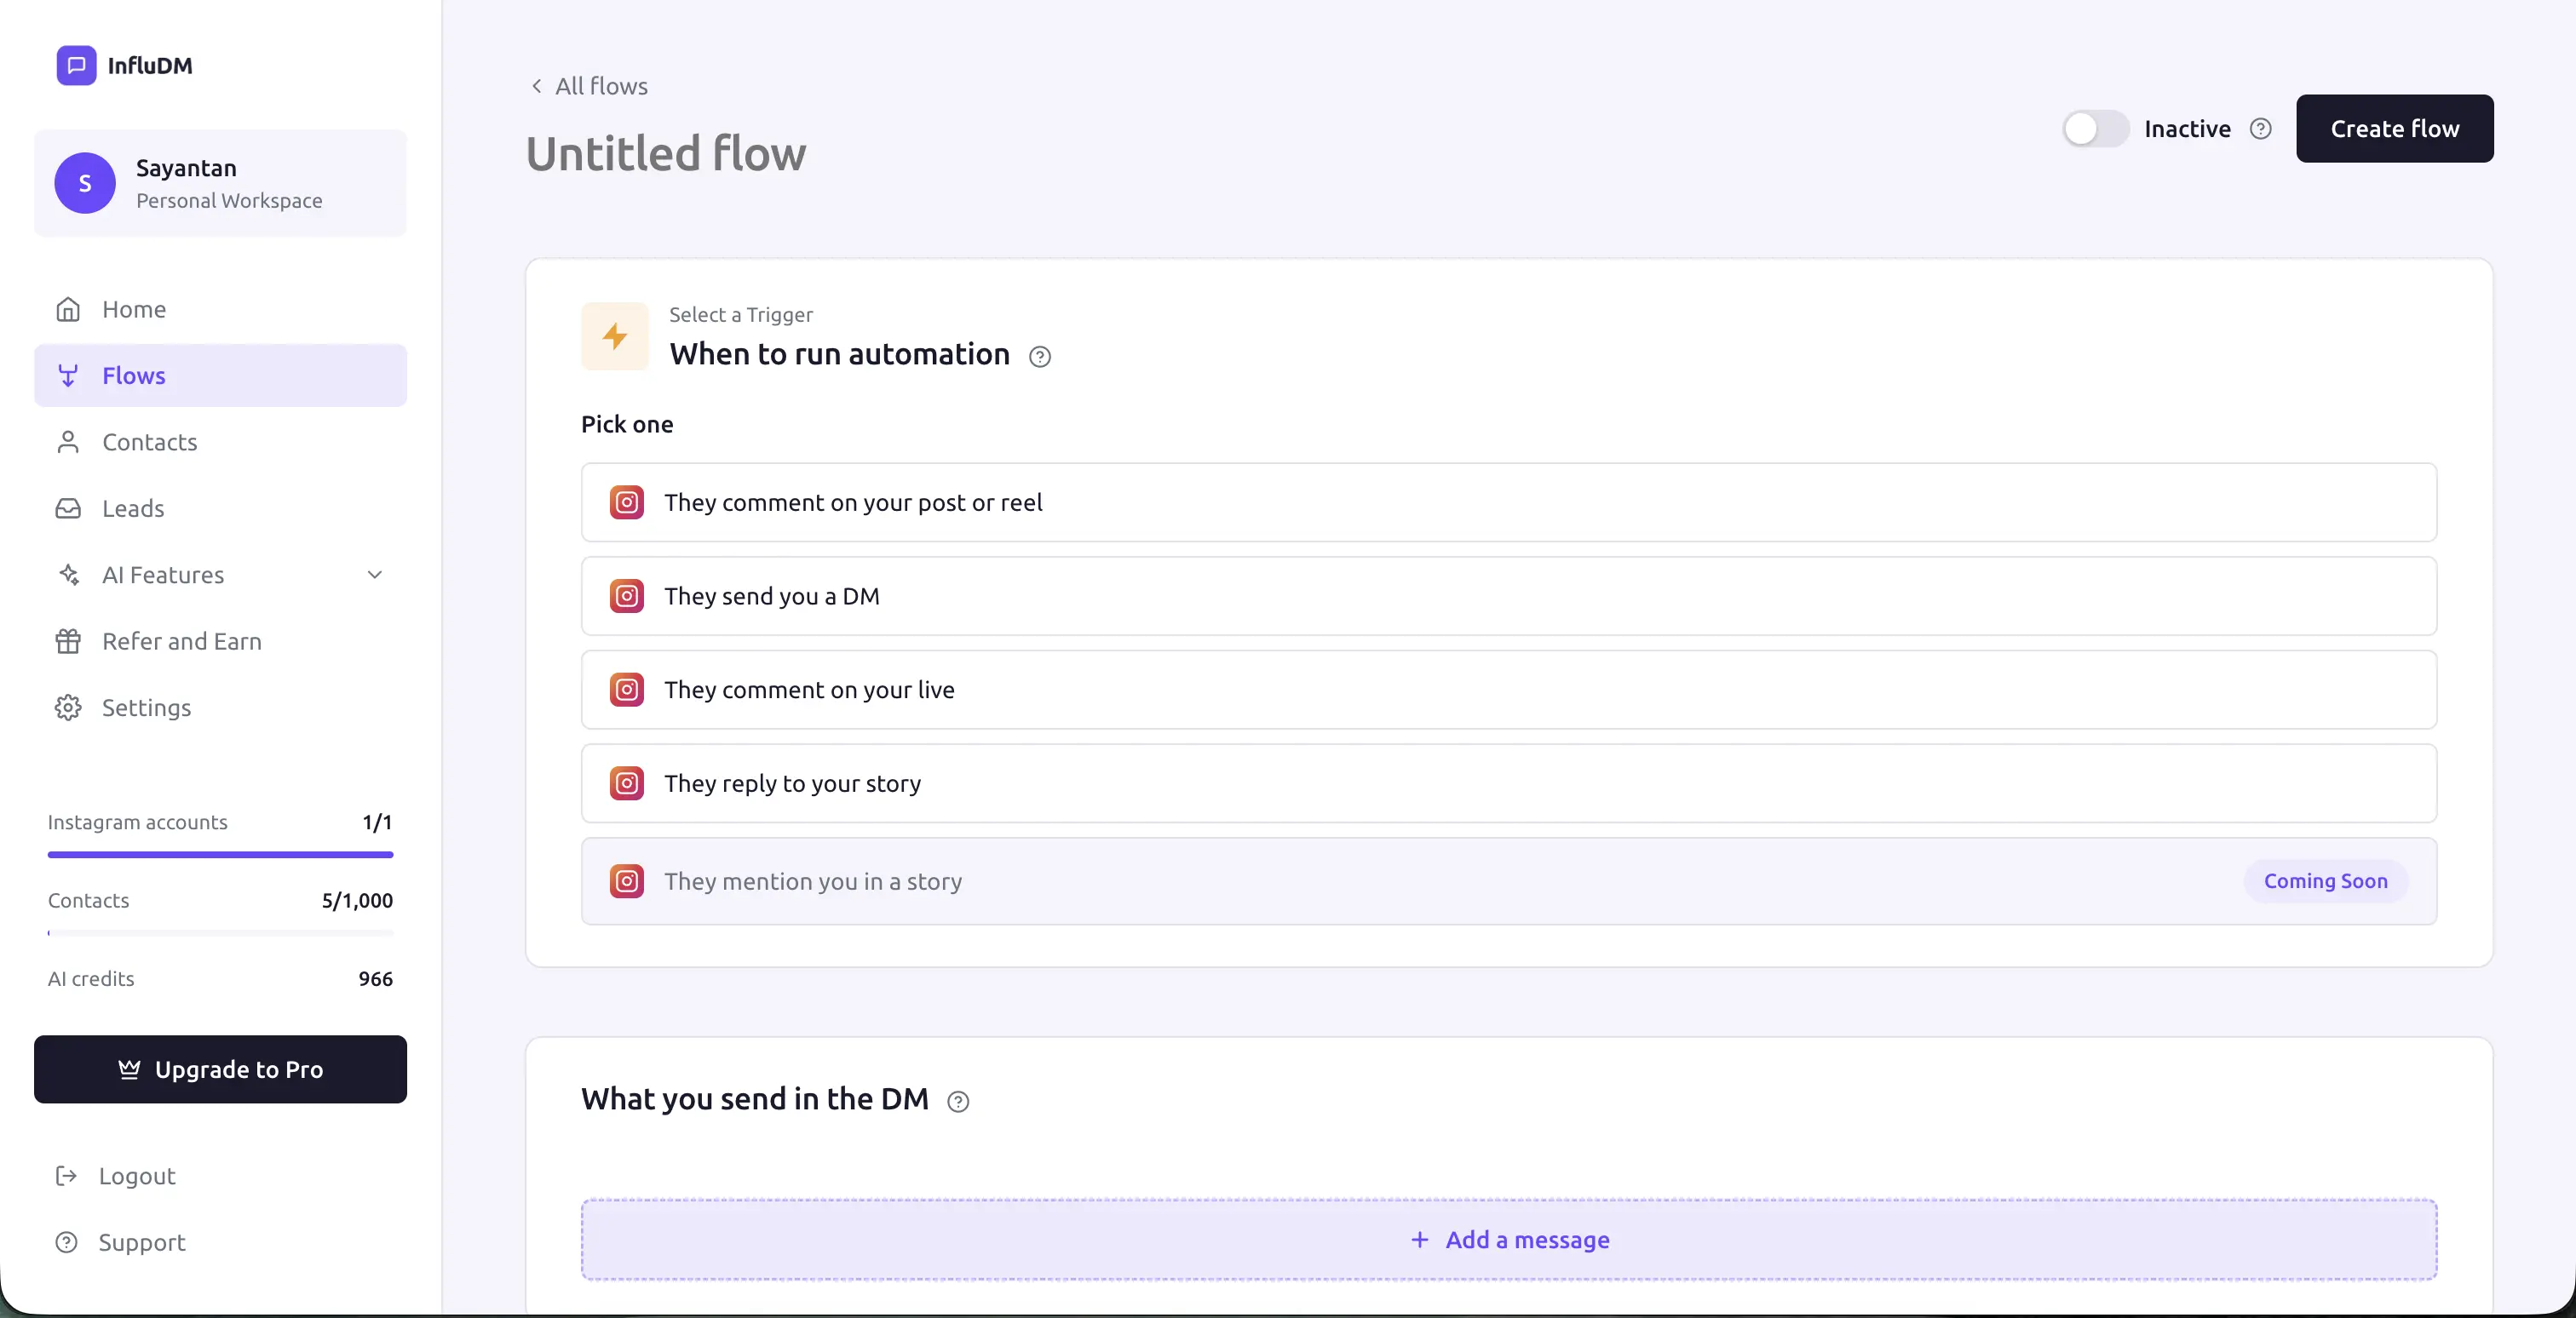Click the Refer and Earn gift icon
Screen dimensions: 2576x1318
[x=68, y=641]
